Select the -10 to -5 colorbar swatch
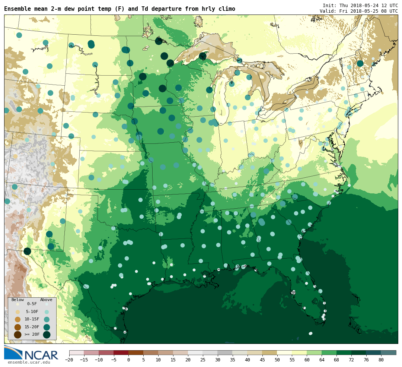The width and height of the screenshot is (402, 367). [106, 352]
